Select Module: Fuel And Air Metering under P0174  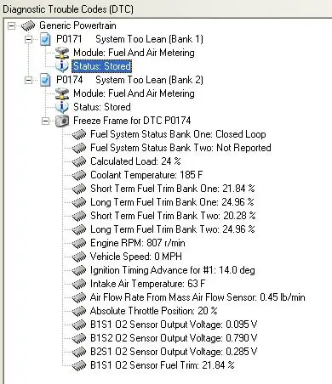134,93
